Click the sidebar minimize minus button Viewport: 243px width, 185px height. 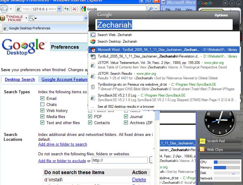tap(238, 3)
